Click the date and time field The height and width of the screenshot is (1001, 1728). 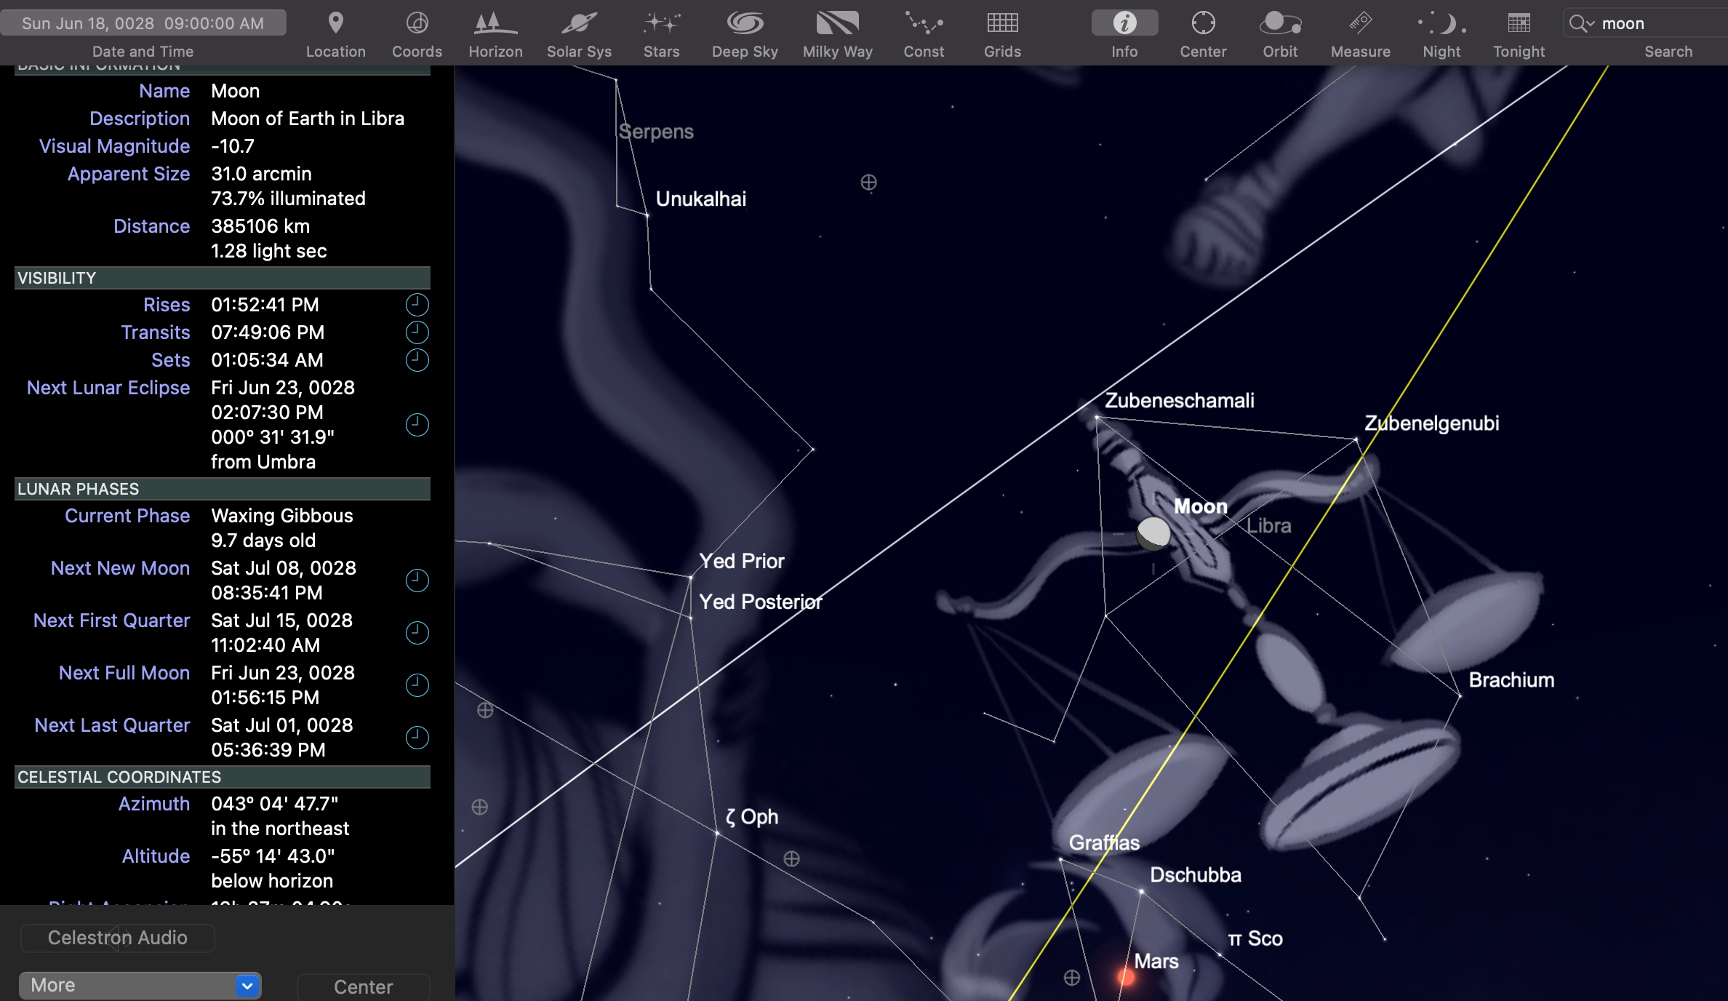[x=143, y=23]
